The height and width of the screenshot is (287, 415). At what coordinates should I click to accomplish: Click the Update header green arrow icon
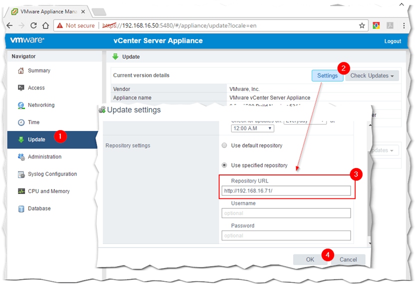point(115,56)
